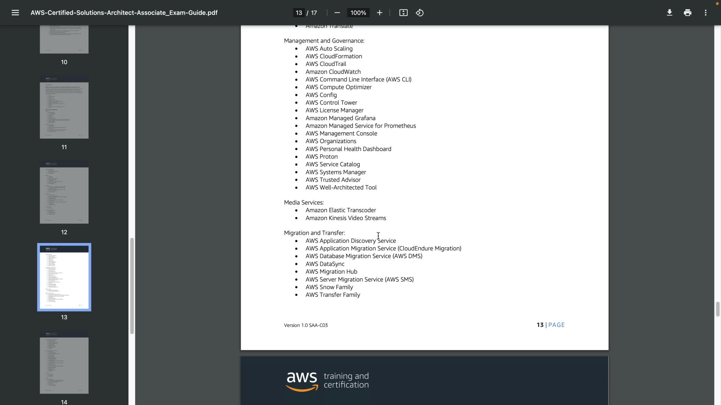Click the page number input field

tap(299, 13)
